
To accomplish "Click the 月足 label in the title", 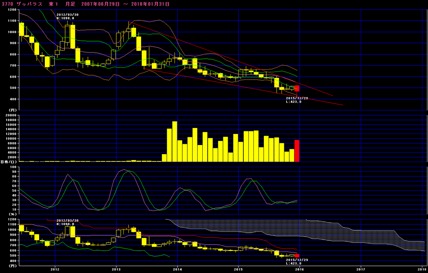I will (x=70, y=4).
